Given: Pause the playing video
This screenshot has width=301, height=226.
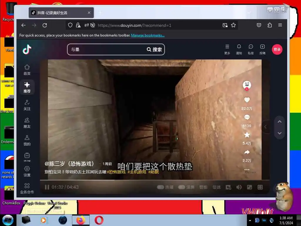Looking at the screenshot, I should point(47,187).
